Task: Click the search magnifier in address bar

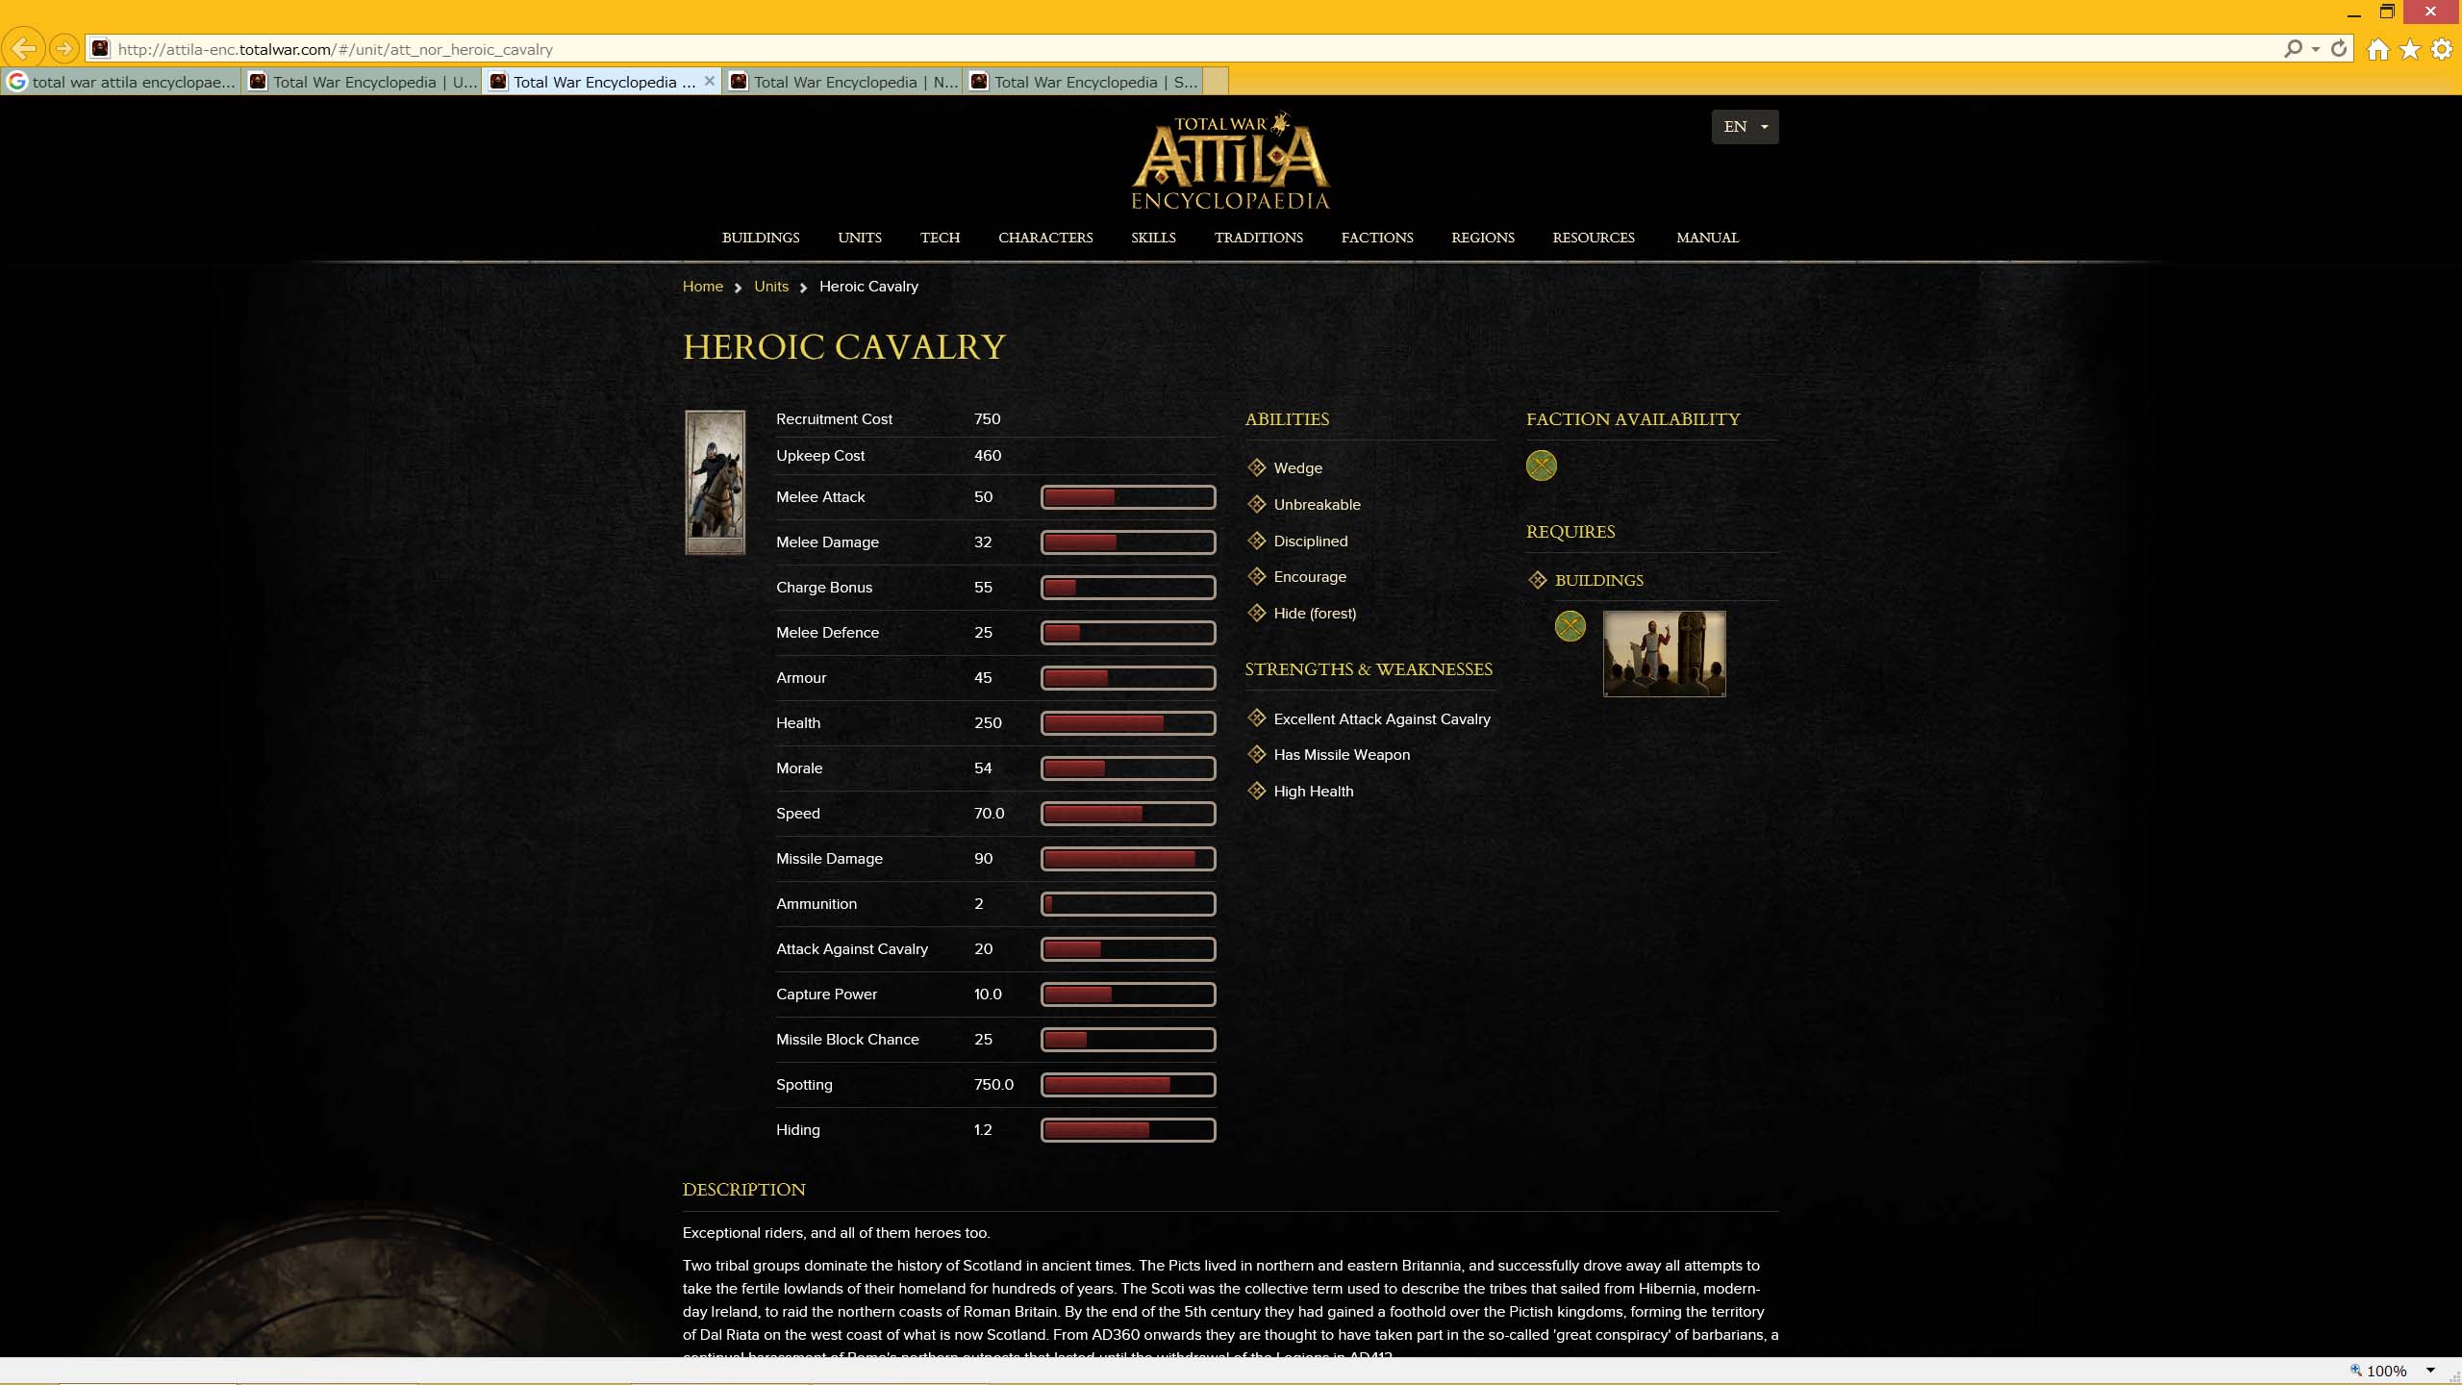Action: (2293, 48)
